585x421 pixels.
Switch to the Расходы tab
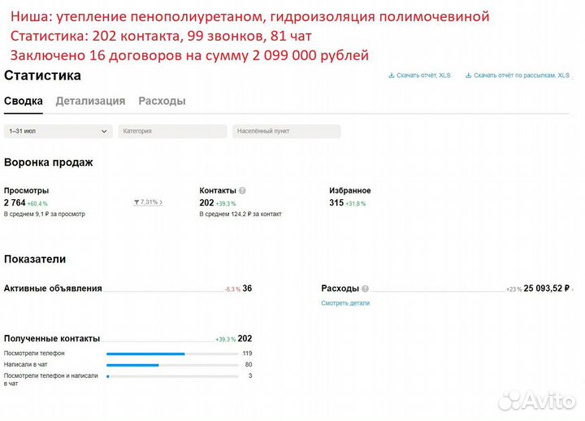pyautogui.click(x=162, y=101)
